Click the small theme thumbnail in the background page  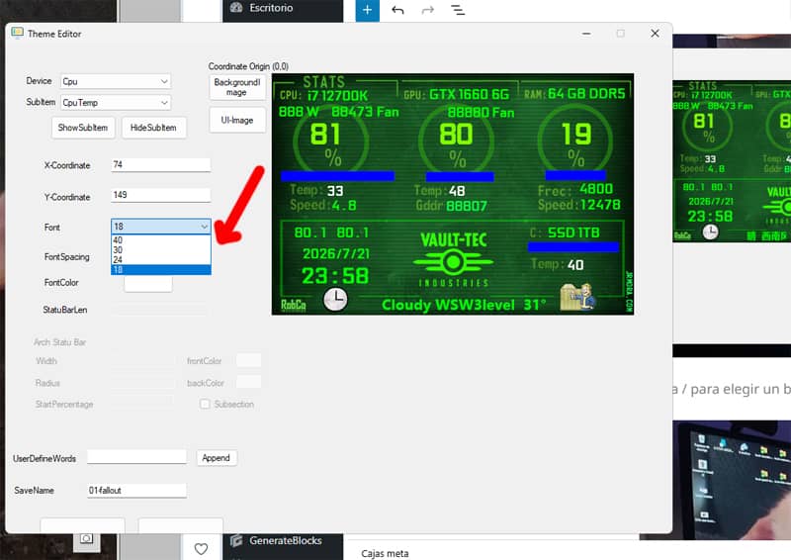tap(732, 160)
